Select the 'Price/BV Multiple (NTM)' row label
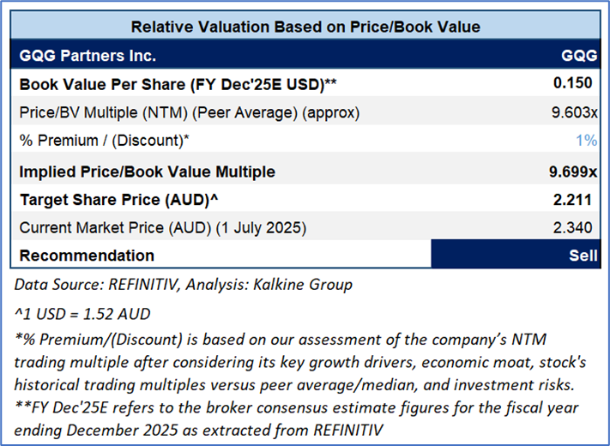Screen dimensions: 610x446 pos(189,112)
